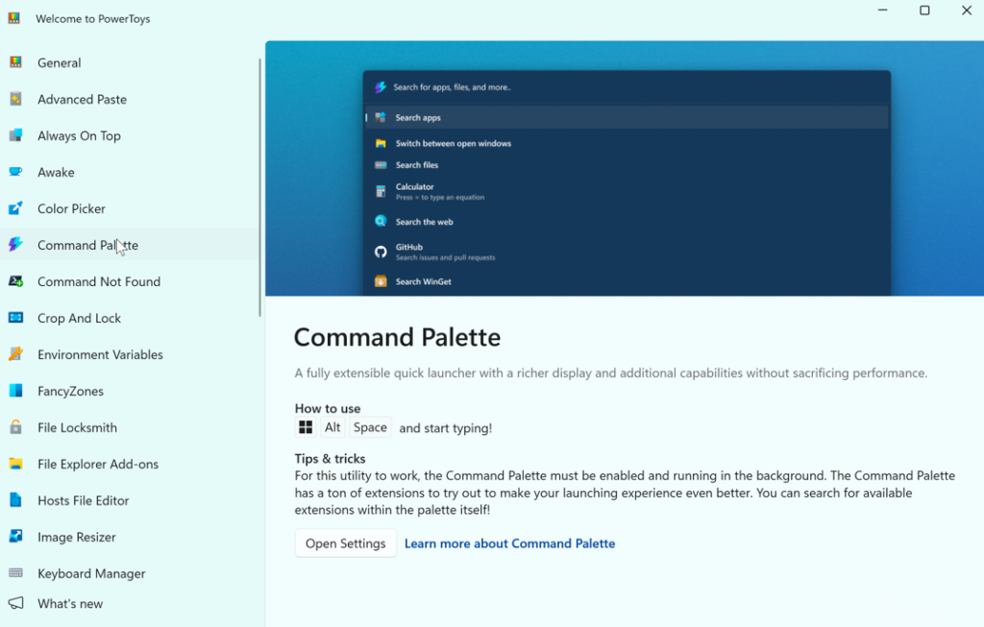This screenshot has height=627, width=984.
Task: Click the Always On Top icon
Action: 15,135
